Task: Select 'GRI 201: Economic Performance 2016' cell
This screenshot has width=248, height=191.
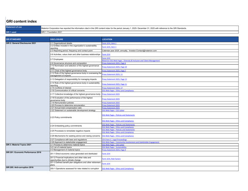Action: [28, 159]
